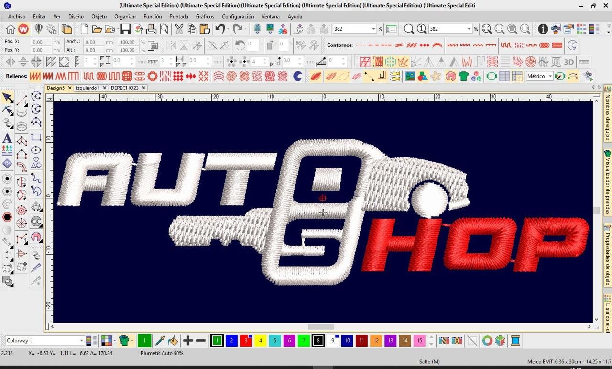Toggle the hoop display icon
Screen dimensions: 612x369
tap(491, 77)
